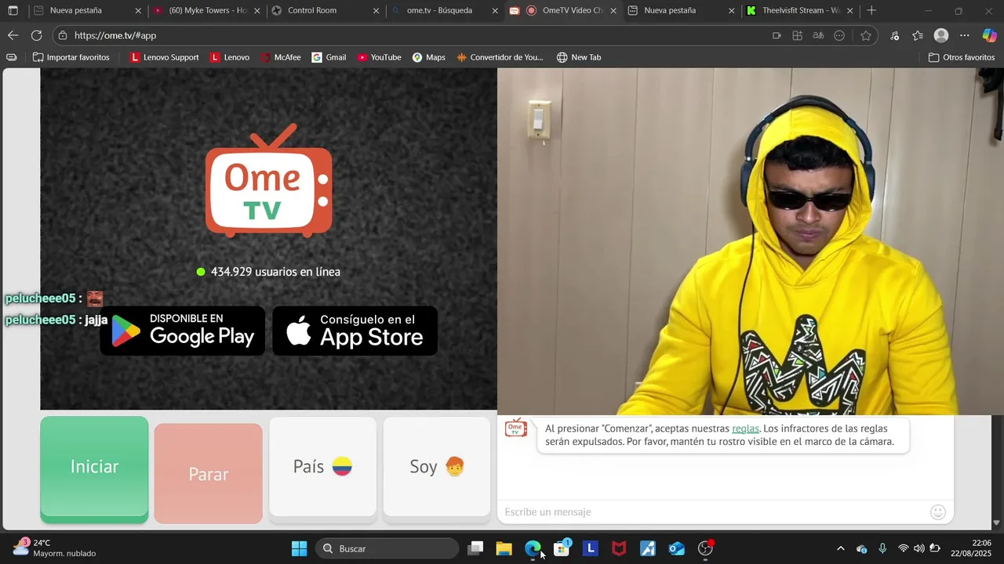Open a new browser tab
Viewport: 1004px width, 564px height.
[871, 11]
